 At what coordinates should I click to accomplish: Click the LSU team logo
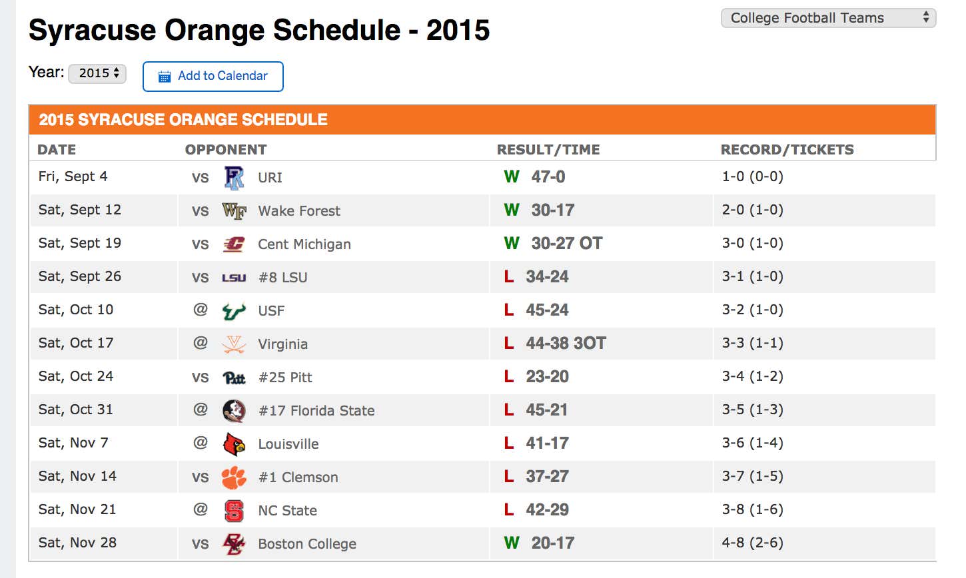coord(234,278)
